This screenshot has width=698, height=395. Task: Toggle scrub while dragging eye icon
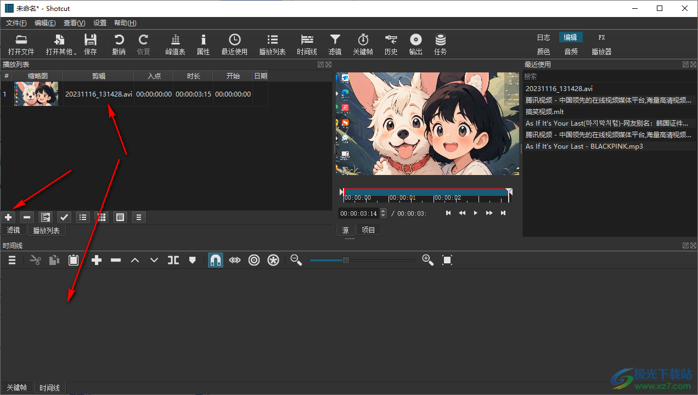[235, 260]
